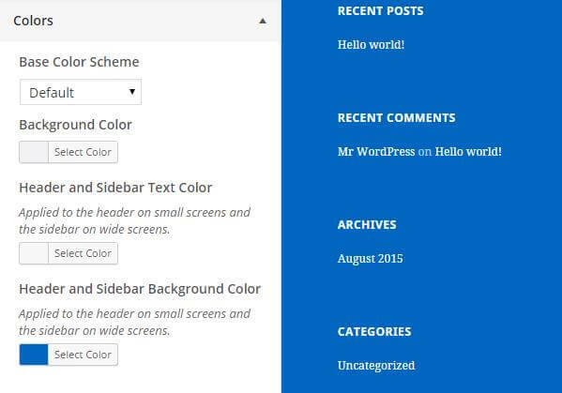Click the Header and Sidebar Text Color label
The image size is (562, 393).
pyautogui.click(x=115, y=188)
